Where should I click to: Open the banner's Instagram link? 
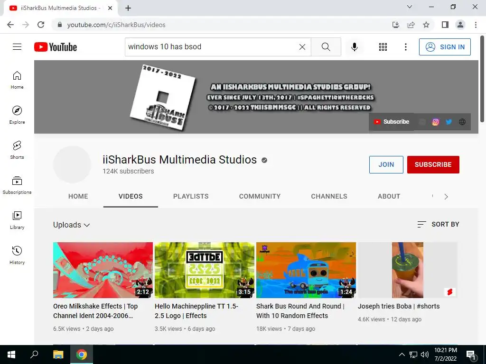pyautogui.click(x=436, y=122)
